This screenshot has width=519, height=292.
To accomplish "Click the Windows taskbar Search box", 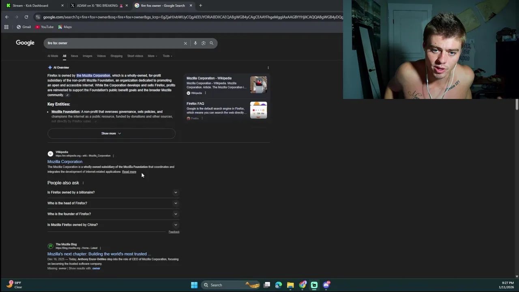I will click(x=231, y=285).
